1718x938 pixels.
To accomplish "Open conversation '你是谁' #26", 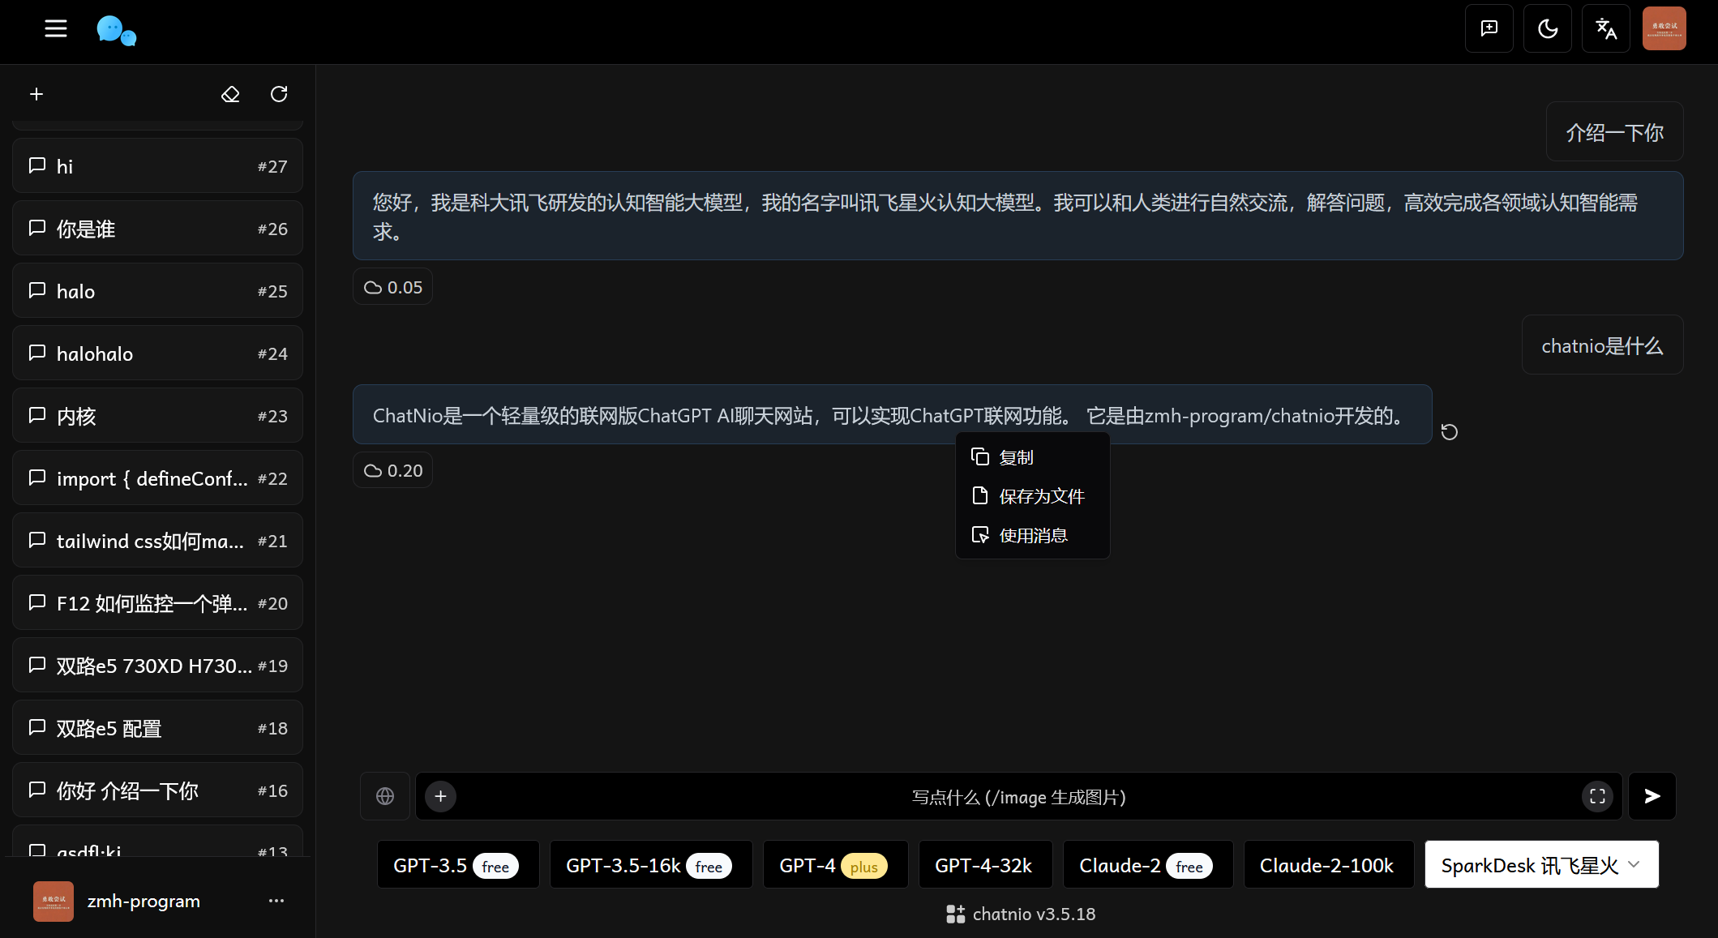I will (x=157, y=229).
